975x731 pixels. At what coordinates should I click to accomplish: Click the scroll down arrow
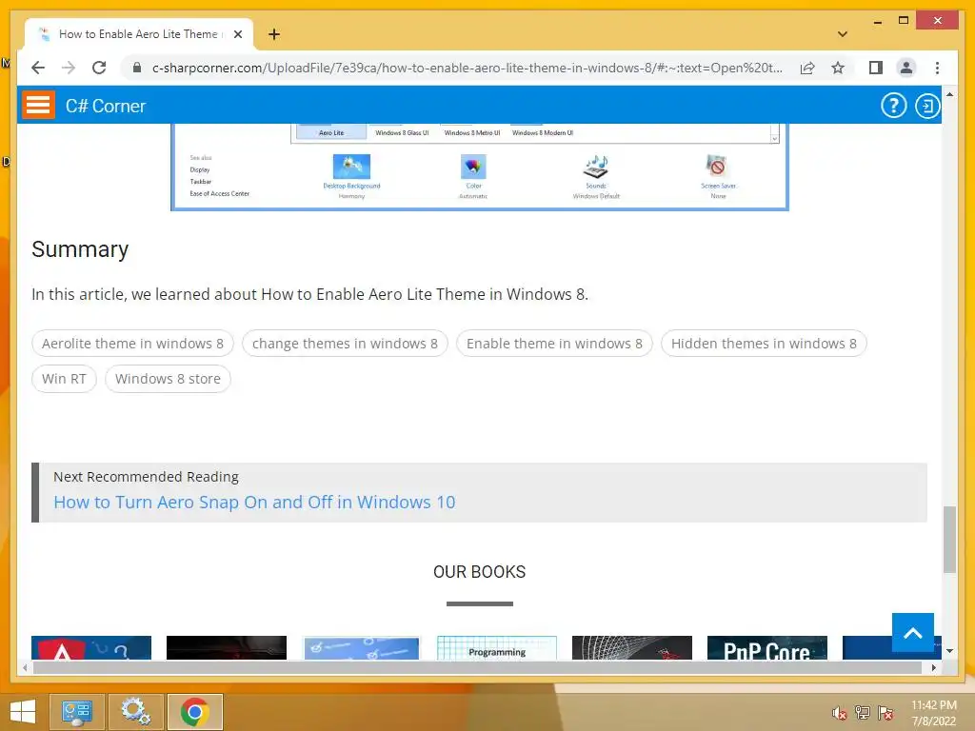point(949,651)
